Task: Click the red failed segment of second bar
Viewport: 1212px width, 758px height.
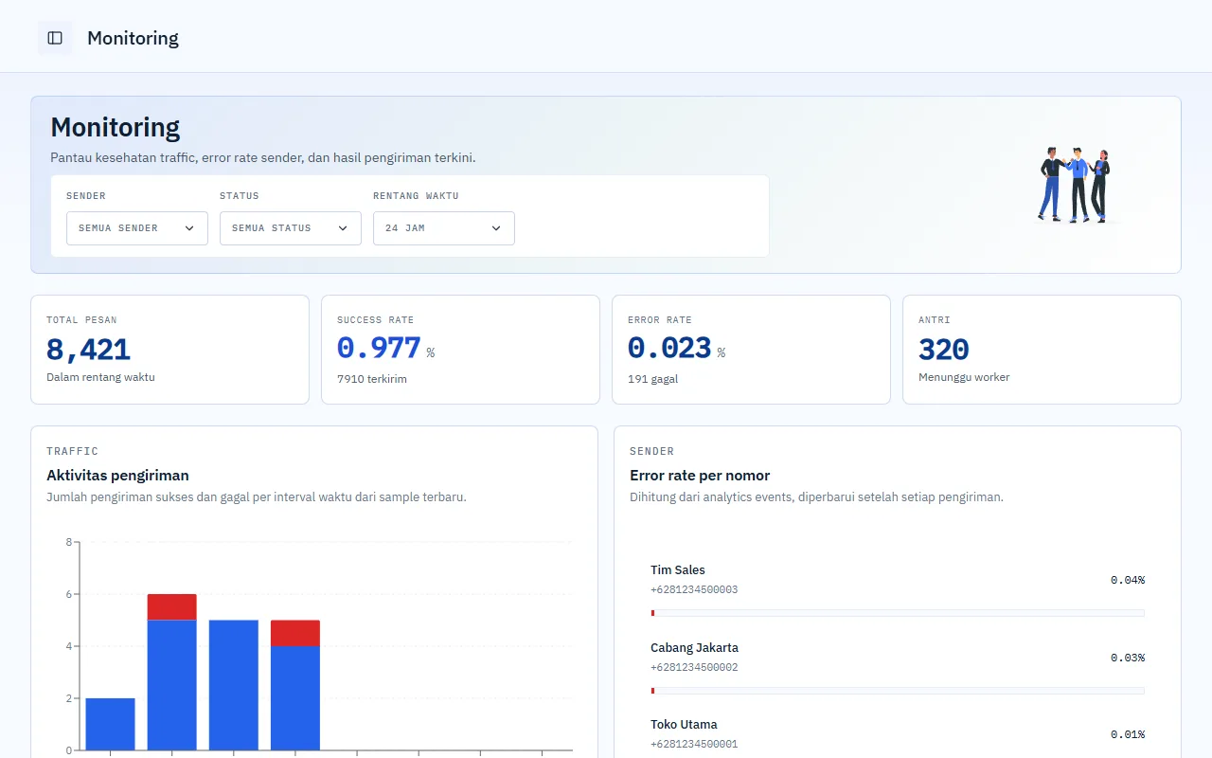Action: coord(172,607)
